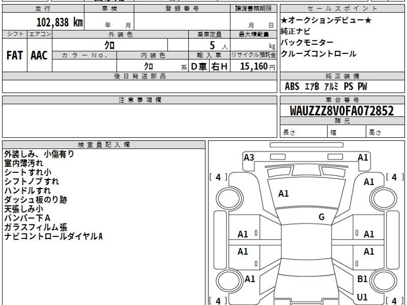Click the セールスポイント header
Viewport: 407px width, 305px height.
(342, 9)
